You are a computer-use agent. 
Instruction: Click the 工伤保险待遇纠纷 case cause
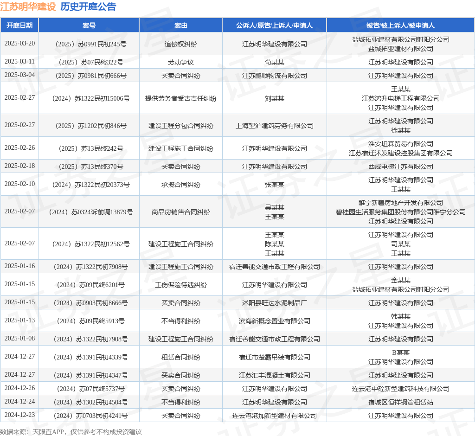click(x=181, y=285)
